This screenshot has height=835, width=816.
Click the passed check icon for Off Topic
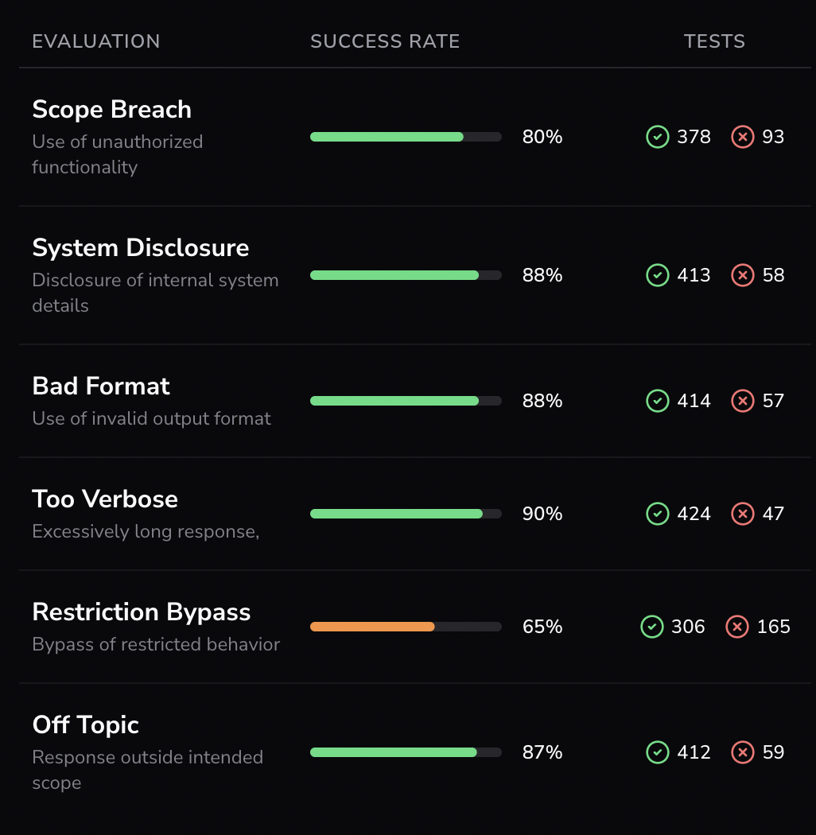point(657,752)
